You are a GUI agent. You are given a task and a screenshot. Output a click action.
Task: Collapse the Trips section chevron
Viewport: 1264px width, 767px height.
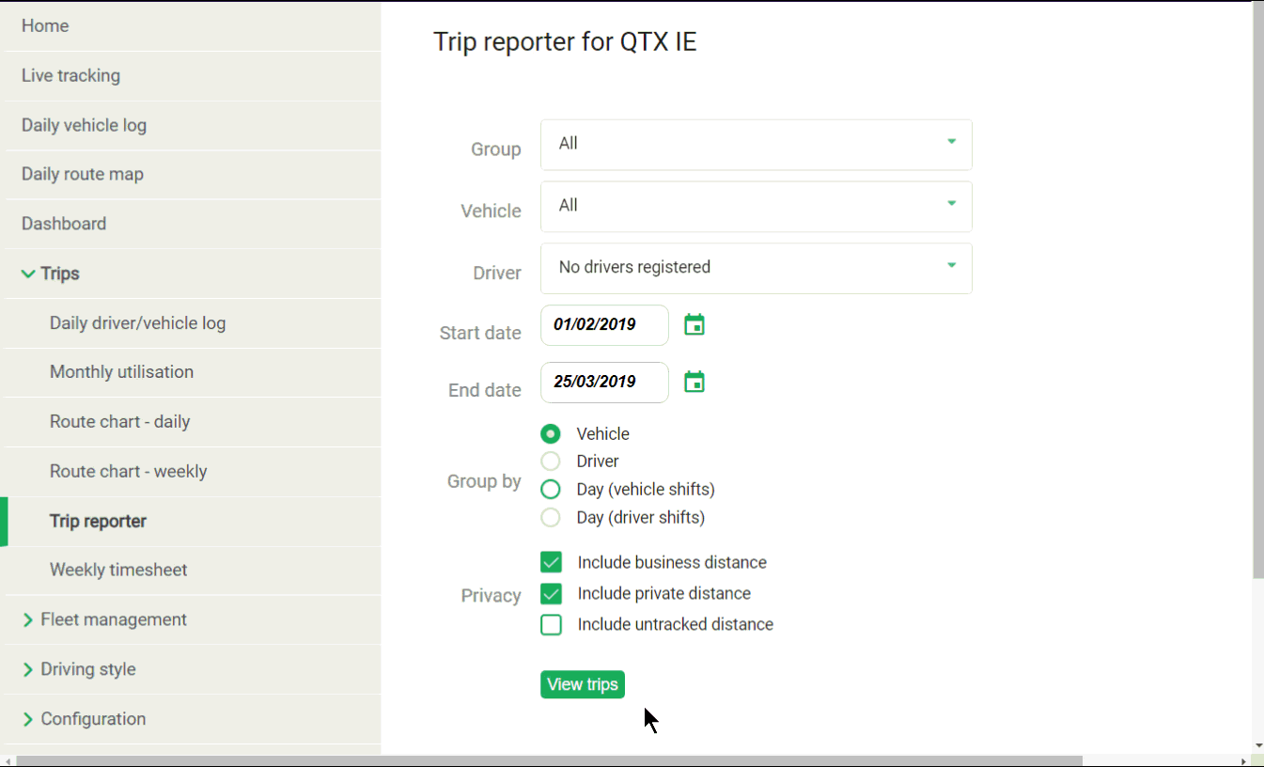(28, 274)
